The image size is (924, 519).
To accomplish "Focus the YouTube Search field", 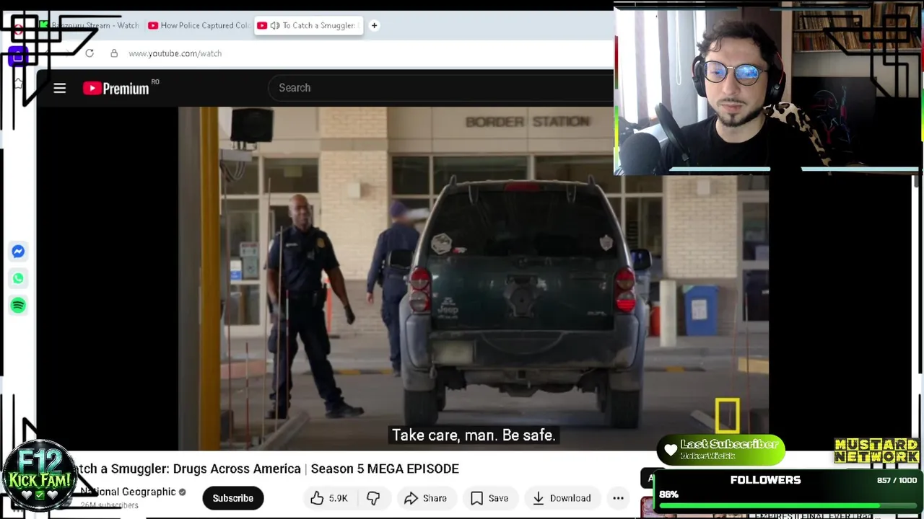I will [440, 88].
